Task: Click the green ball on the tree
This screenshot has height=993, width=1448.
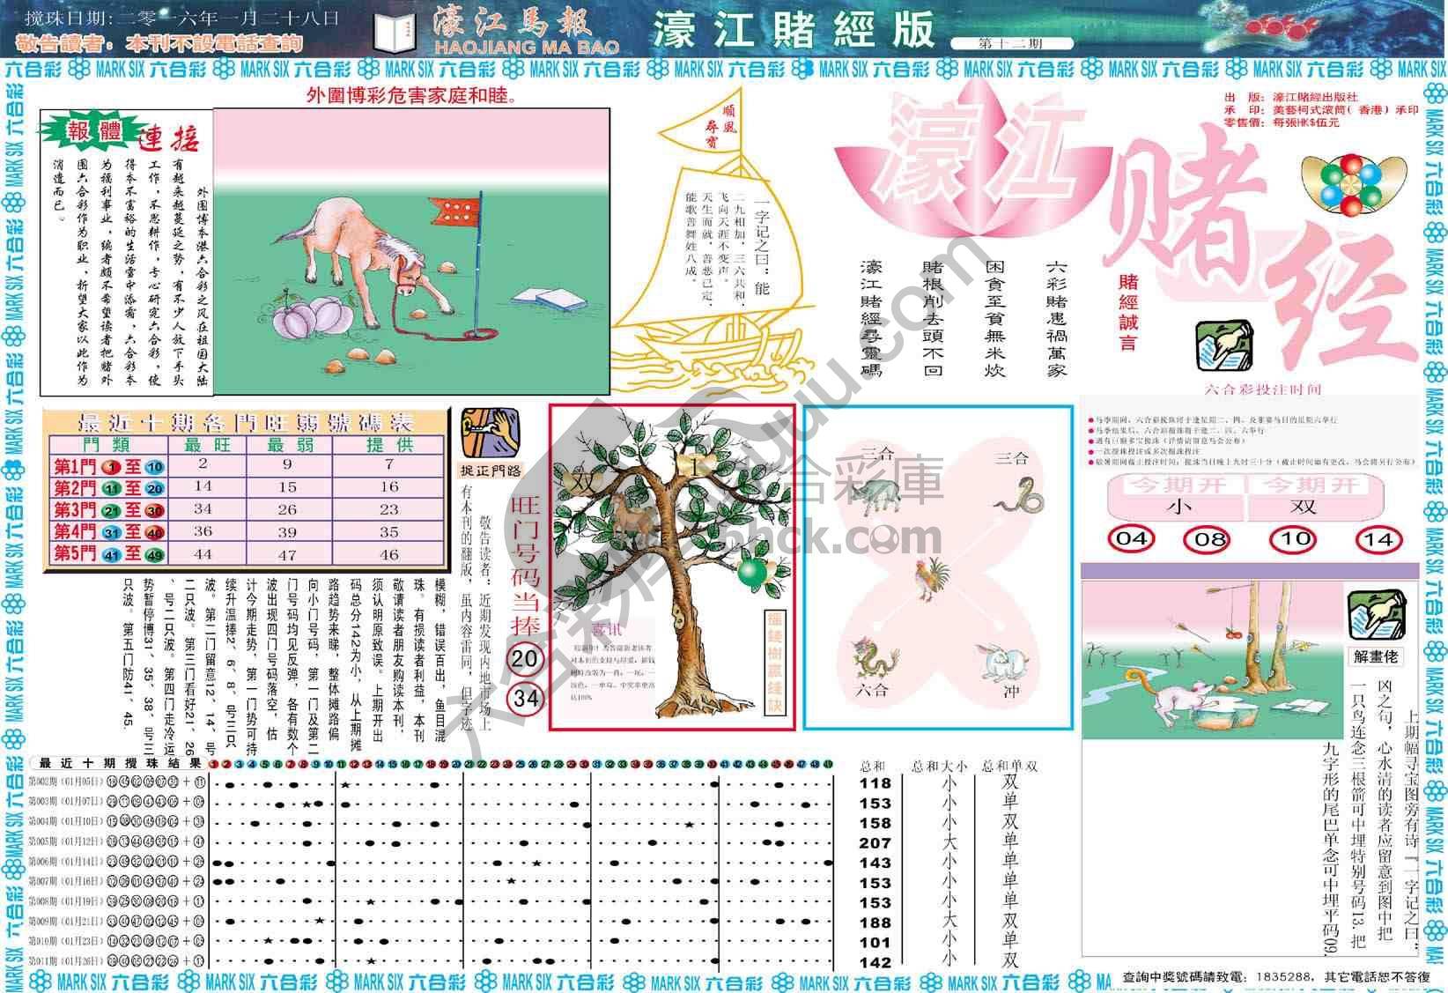Action: click(750, 571)
